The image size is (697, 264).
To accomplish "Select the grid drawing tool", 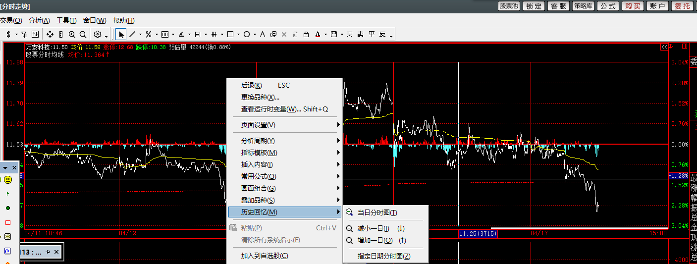I will [214, 34].
